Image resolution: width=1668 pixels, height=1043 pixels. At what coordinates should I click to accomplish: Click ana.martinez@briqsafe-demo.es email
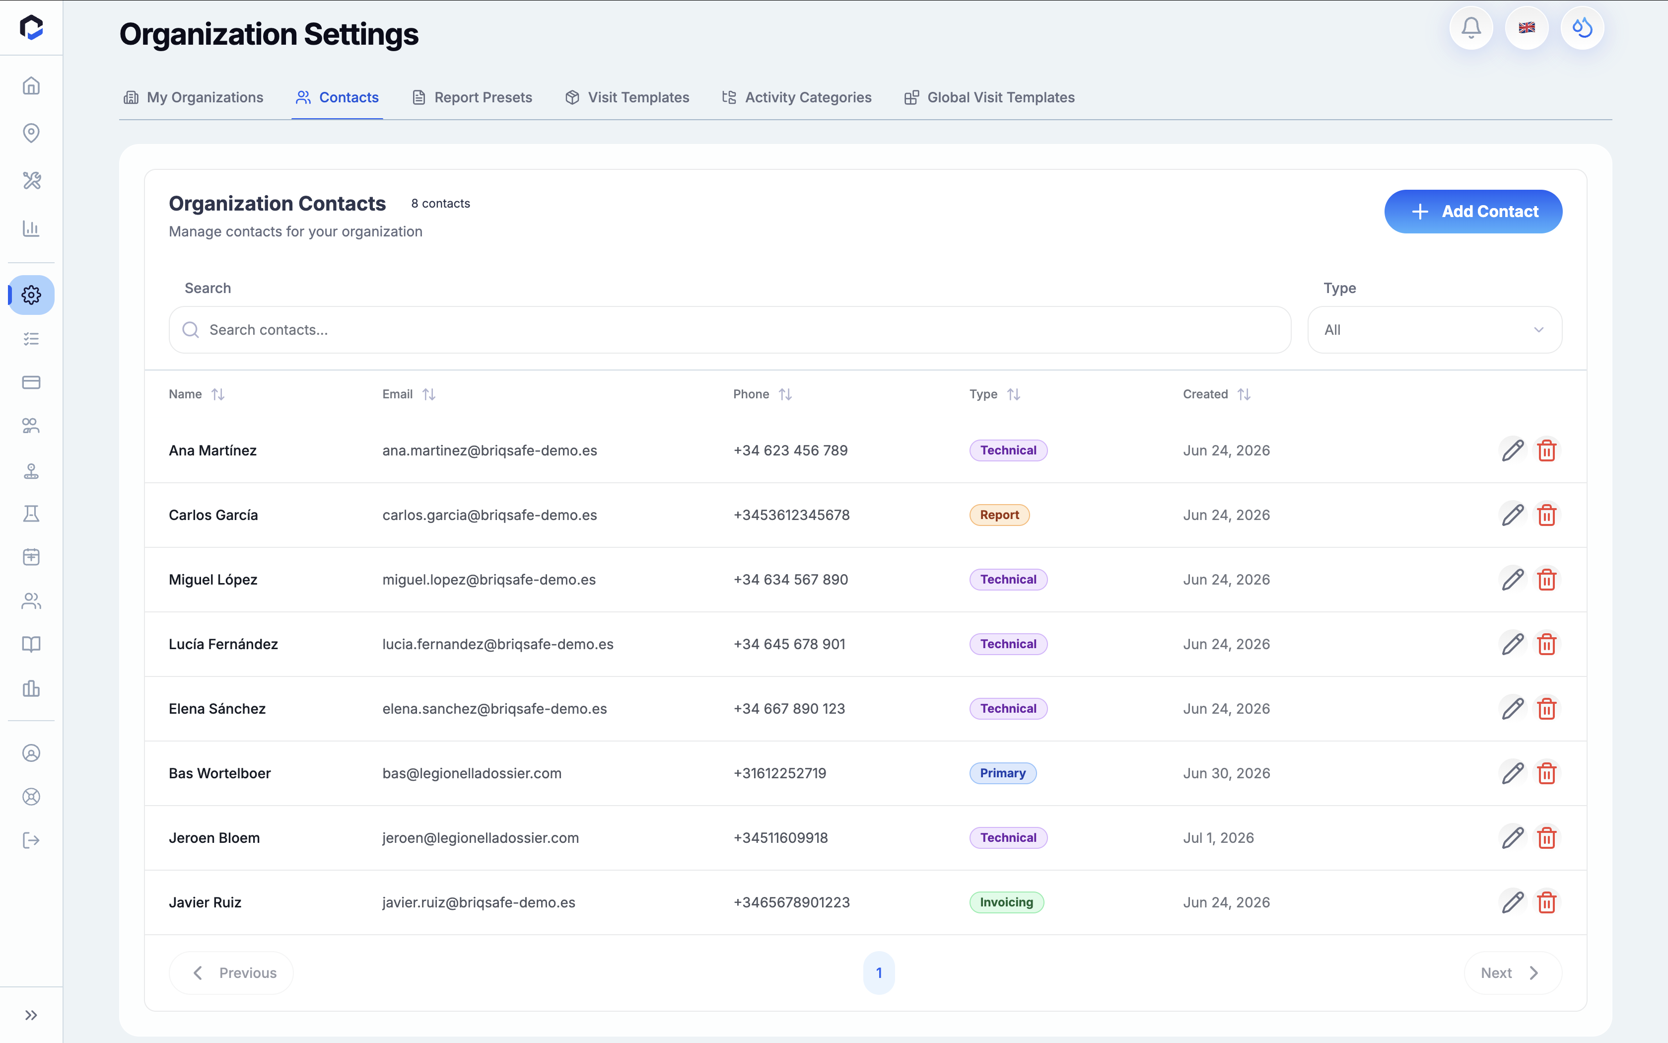489,450
